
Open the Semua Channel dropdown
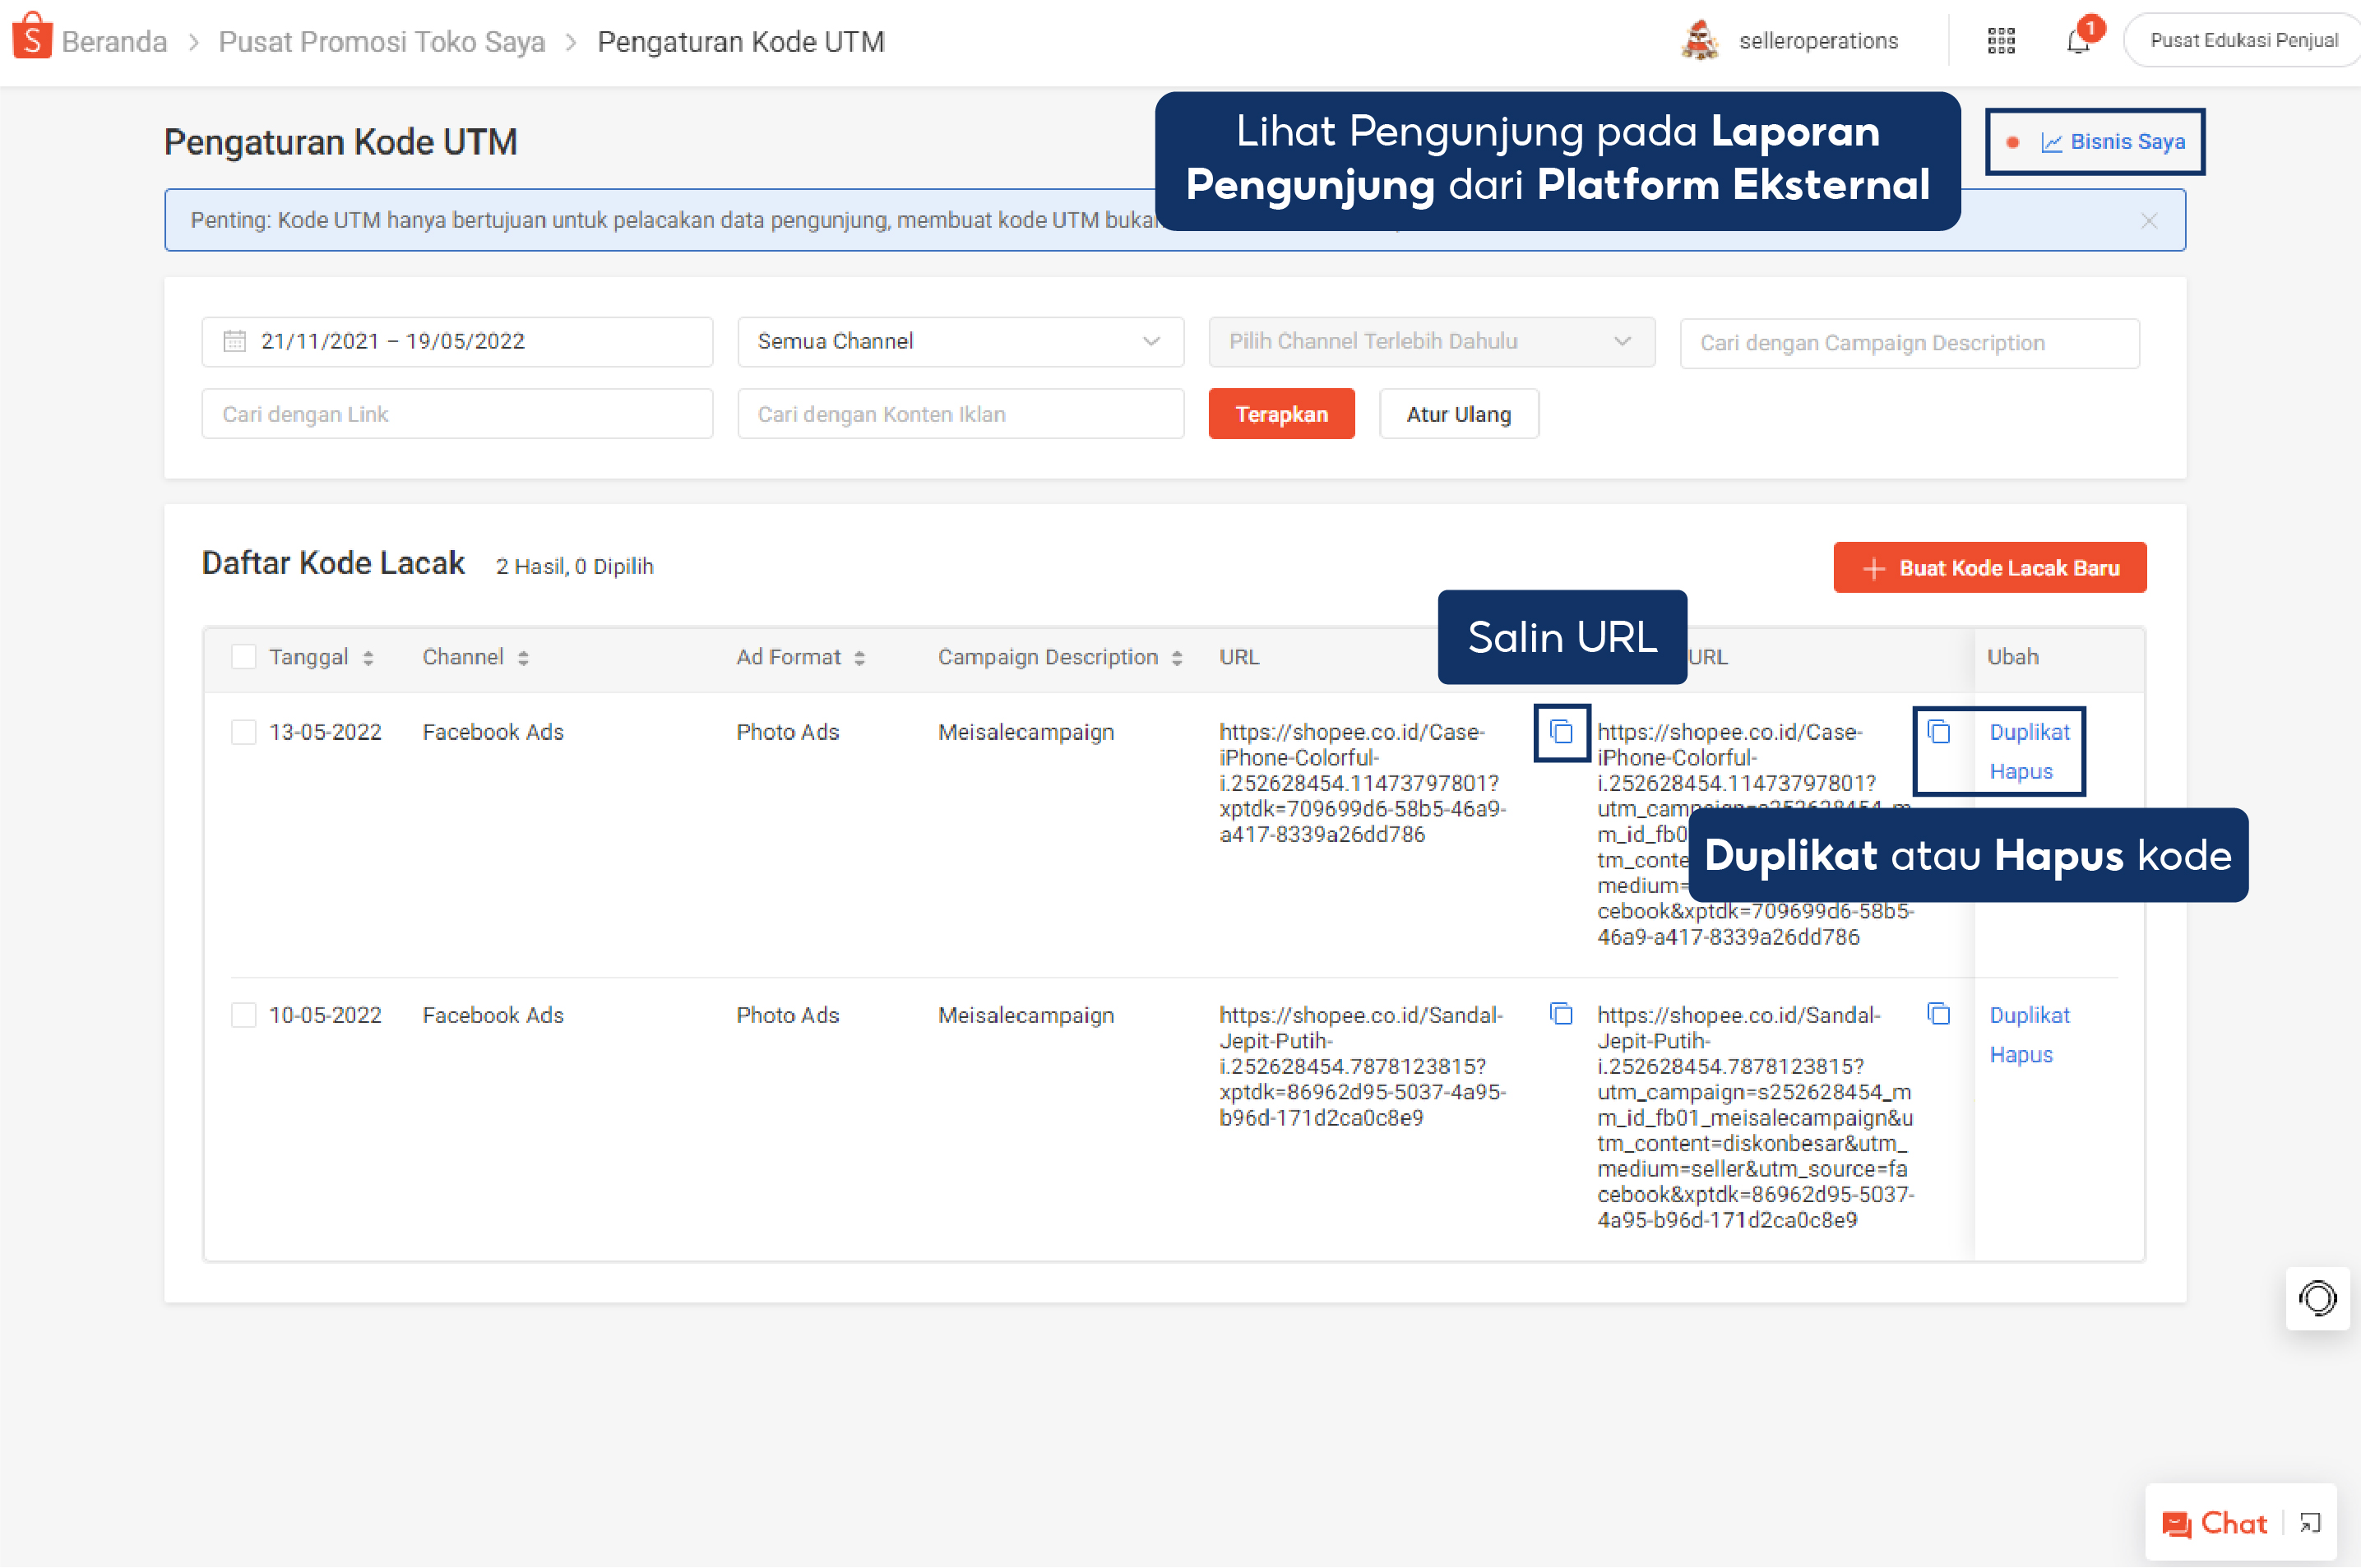(960, 342)
